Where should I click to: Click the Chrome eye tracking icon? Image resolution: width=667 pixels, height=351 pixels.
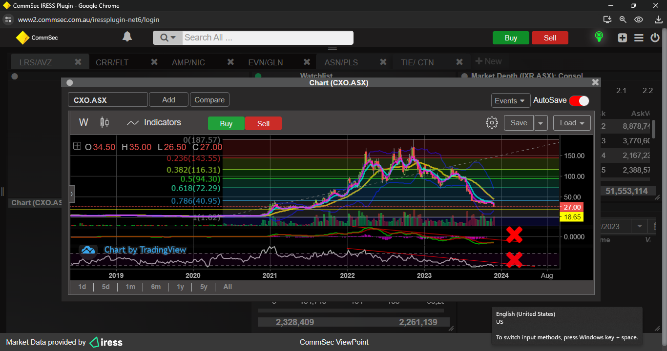click(639, 19)
